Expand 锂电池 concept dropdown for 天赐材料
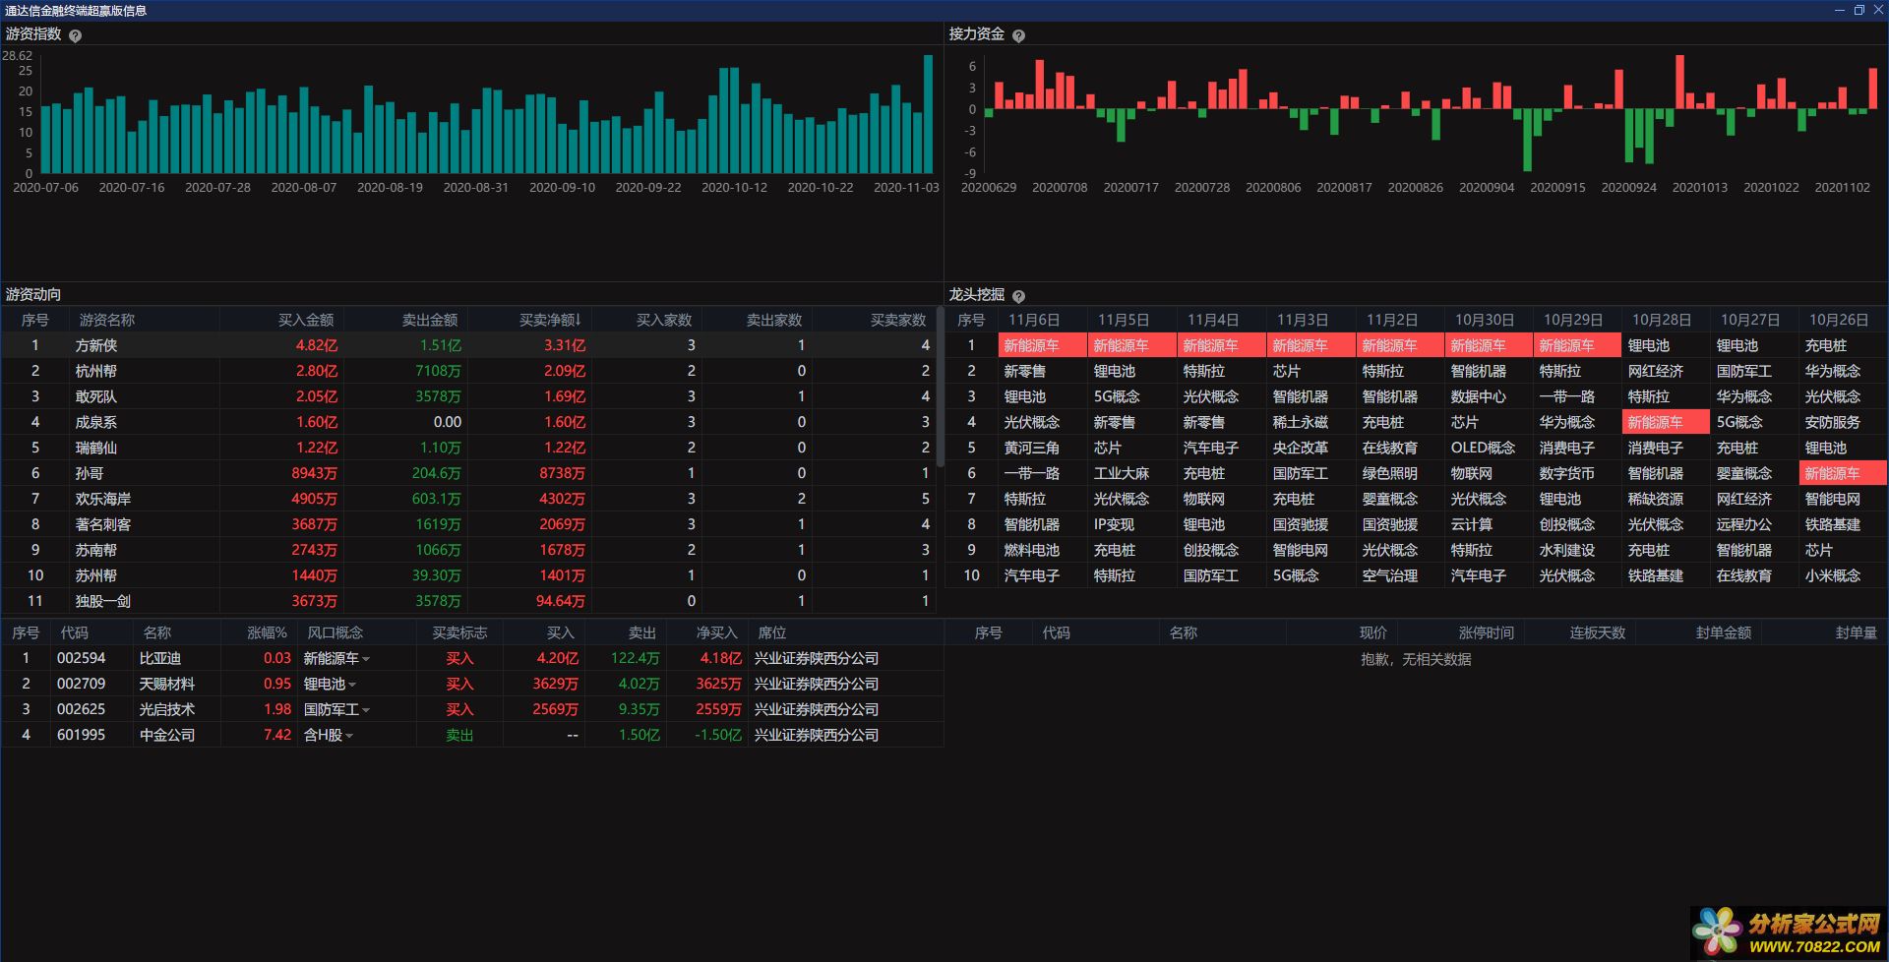Screen dimensions: 1889x962 click(x=352, y=685)
